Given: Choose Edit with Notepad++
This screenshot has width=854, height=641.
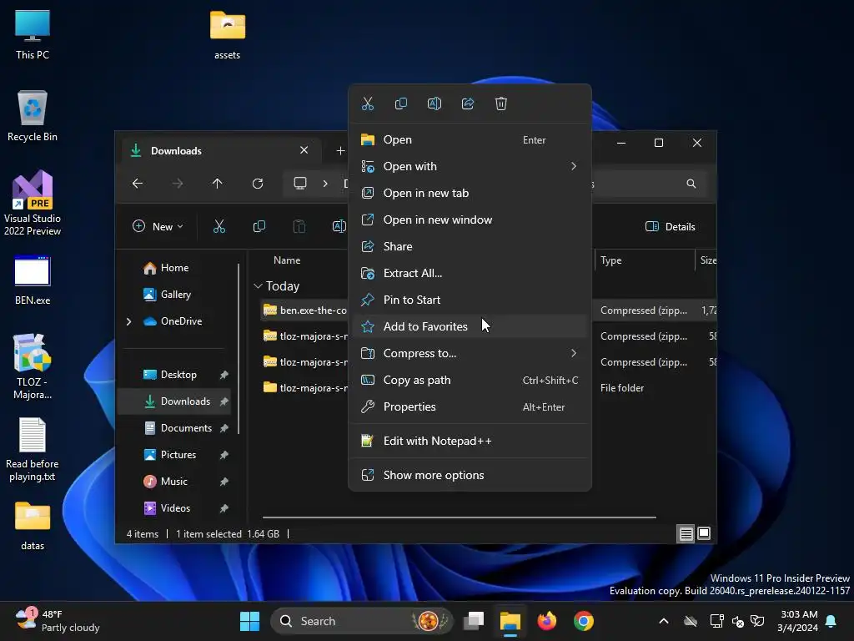Looking at the screenshot, I should coord(470,441).
